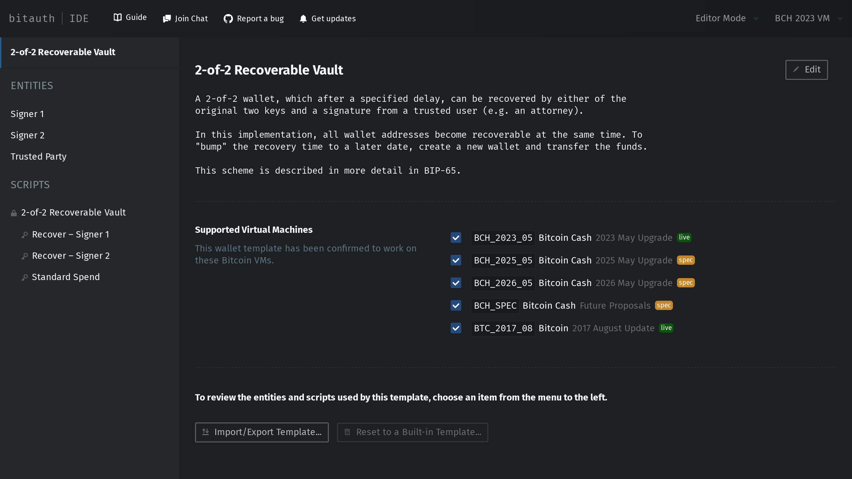
Task: Click Reset to a Built-in Template button
Action: (412, 432)
